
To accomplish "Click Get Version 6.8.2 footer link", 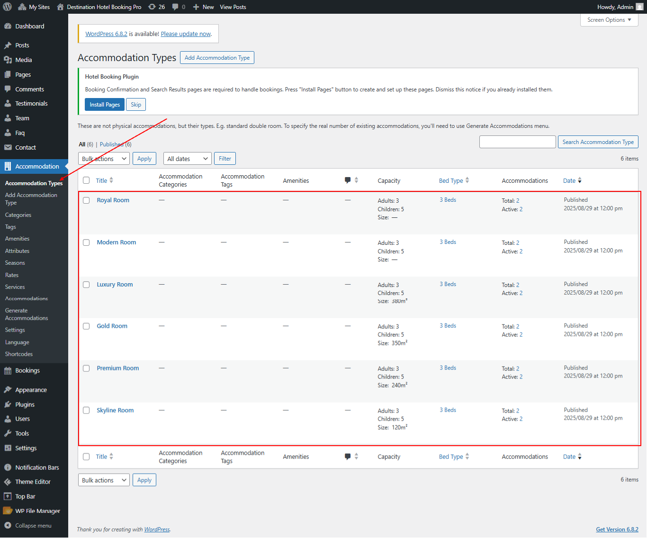I will [x=617, y=529].
